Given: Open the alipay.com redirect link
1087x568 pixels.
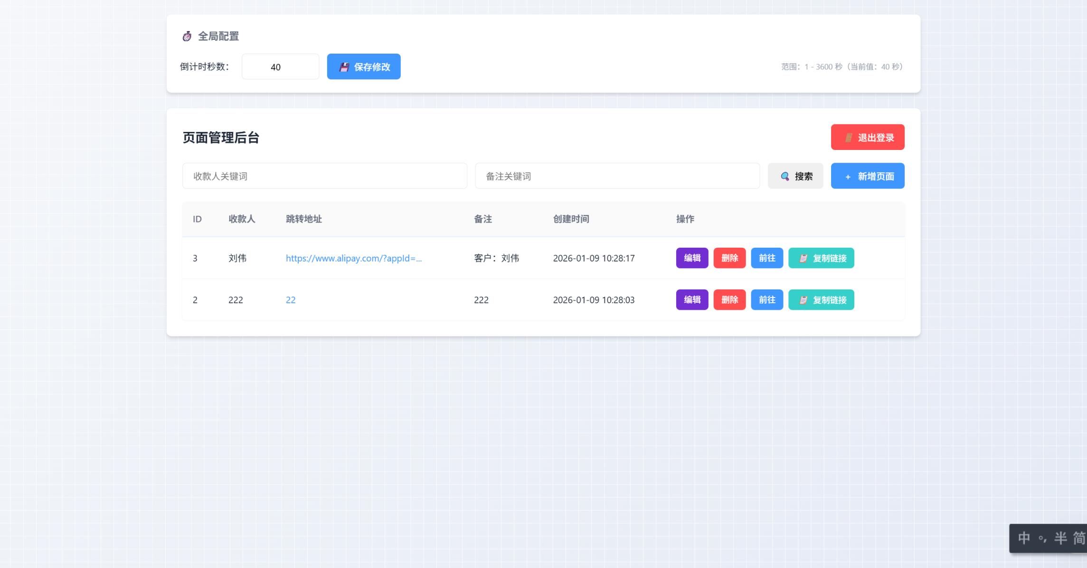Looking at the screenshot, I should 353,258.
